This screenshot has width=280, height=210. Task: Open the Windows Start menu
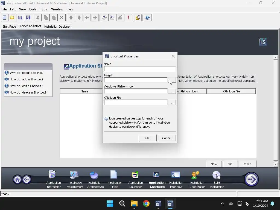coord(110,203)
